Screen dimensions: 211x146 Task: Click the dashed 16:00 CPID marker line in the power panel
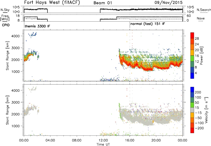point(130,56)
